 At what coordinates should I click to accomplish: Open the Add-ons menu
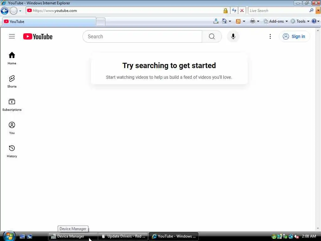pos(276,21)
